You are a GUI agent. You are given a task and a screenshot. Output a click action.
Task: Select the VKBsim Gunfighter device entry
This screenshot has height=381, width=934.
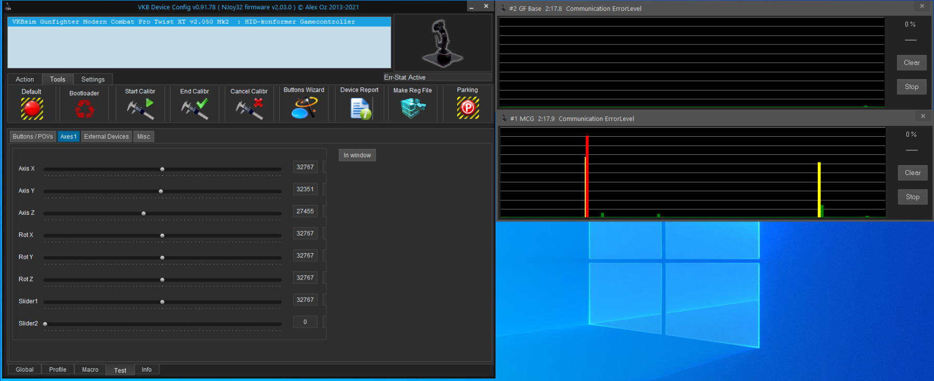[x=199, y=22]
